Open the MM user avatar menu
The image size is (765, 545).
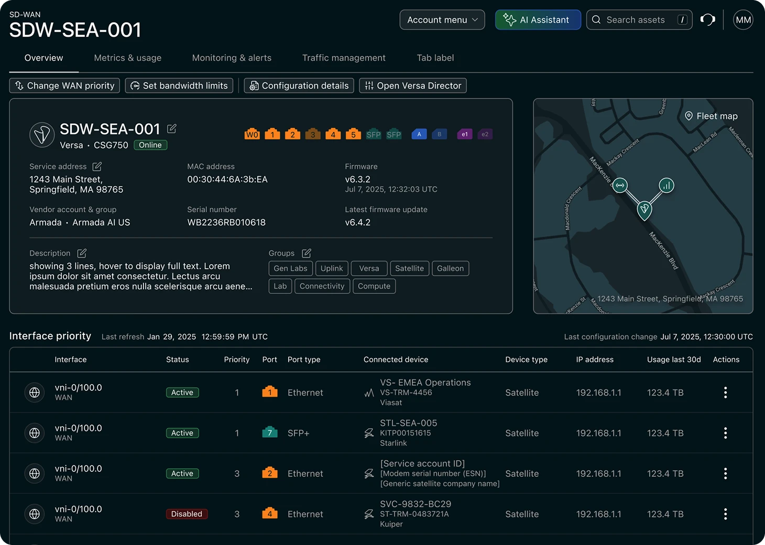(x=743, y=20)
